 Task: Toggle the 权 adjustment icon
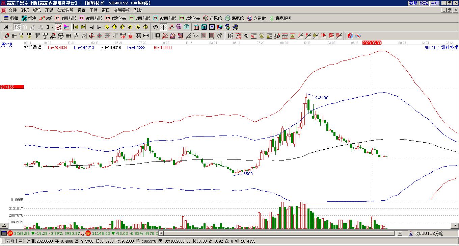coord(58,27)
